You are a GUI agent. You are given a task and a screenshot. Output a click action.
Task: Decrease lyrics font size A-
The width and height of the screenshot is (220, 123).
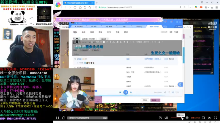pyautogui.click(x=121, y=42)
